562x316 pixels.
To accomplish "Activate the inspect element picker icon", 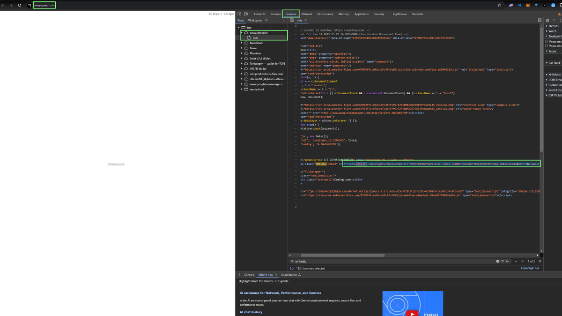I will 239,14.
